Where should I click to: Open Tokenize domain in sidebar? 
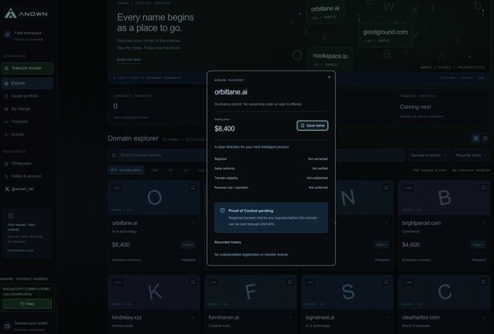coord(27,68)
